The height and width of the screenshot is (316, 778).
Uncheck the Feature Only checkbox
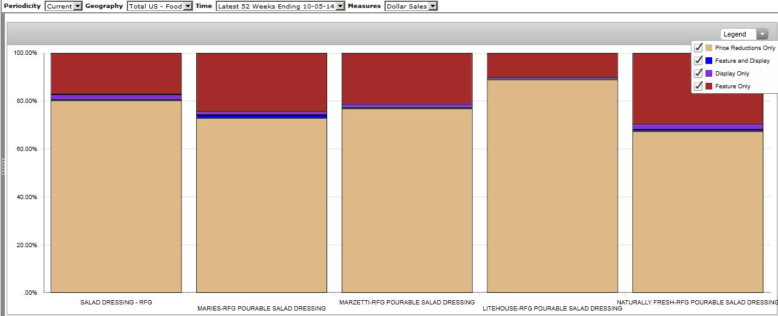tap(699, 86)
